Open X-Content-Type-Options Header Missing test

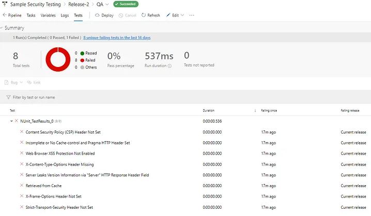(x=59, y=164)
